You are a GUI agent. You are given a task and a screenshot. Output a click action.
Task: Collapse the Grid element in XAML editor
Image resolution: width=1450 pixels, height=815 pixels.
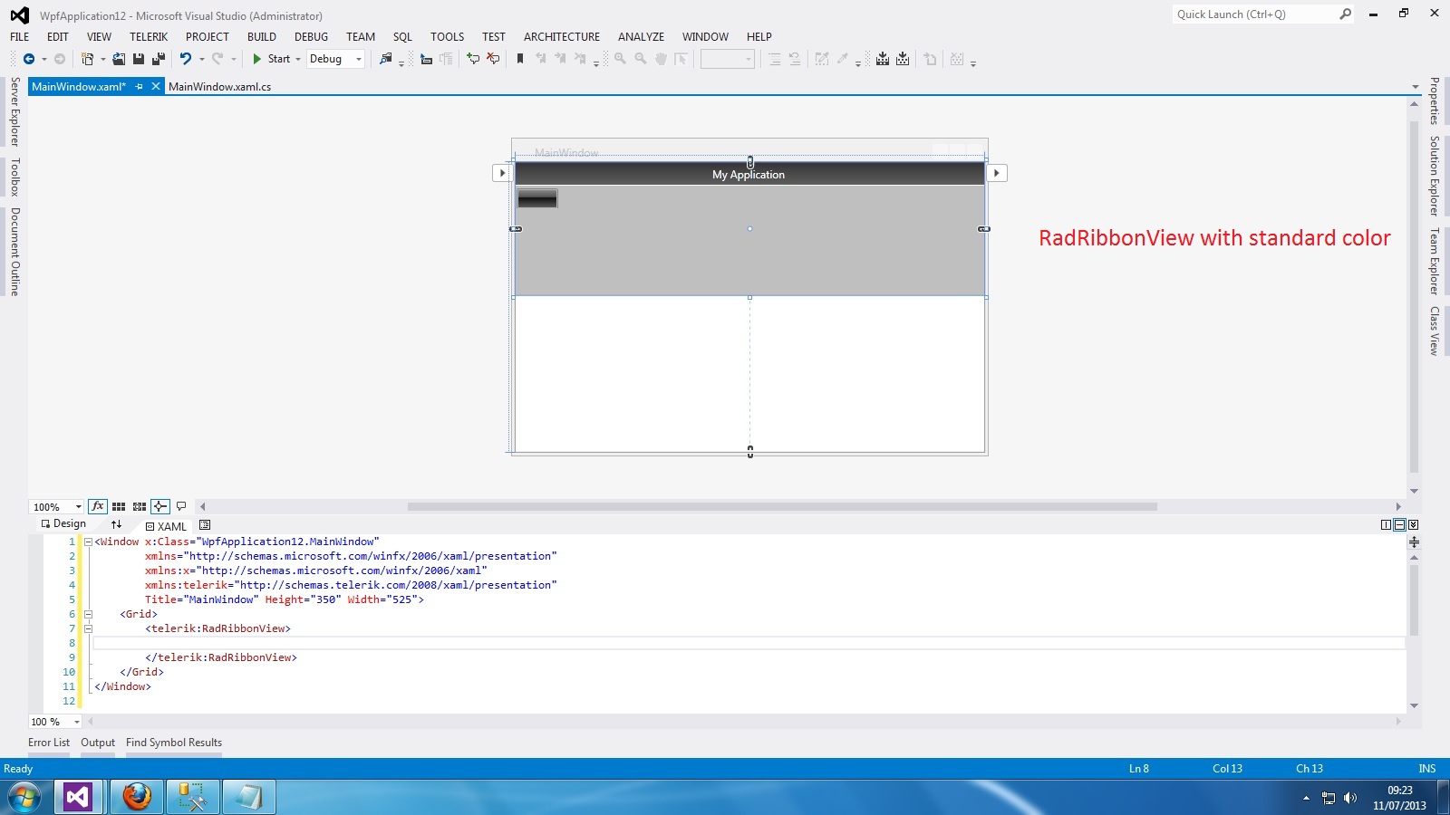(88, 614)
